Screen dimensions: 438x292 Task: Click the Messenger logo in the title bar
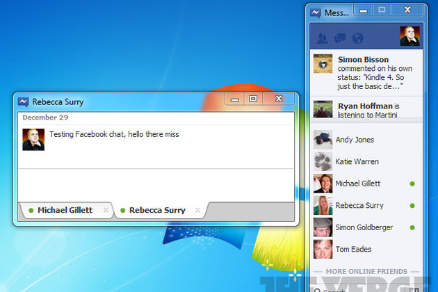point(316,13)
